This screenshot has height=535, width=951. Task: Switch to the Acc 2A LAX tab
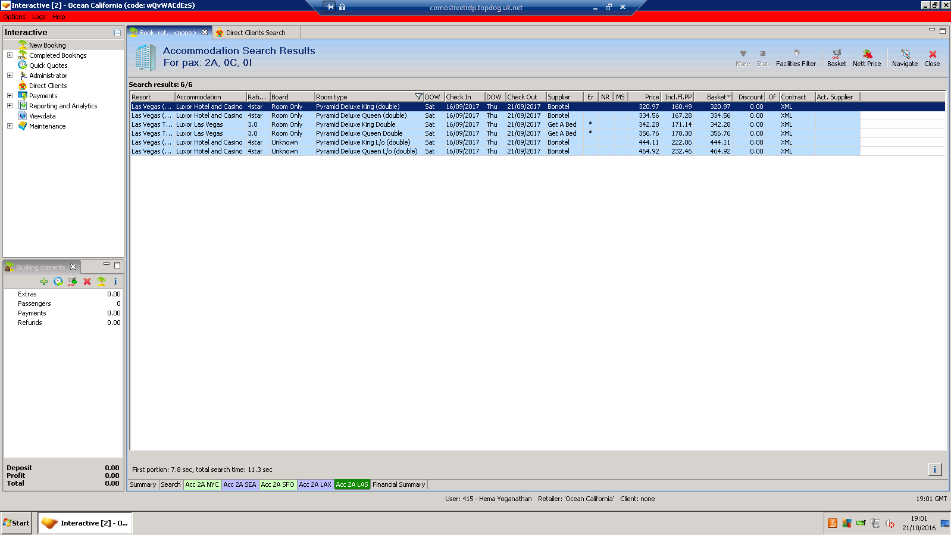(x=315, y=484)
